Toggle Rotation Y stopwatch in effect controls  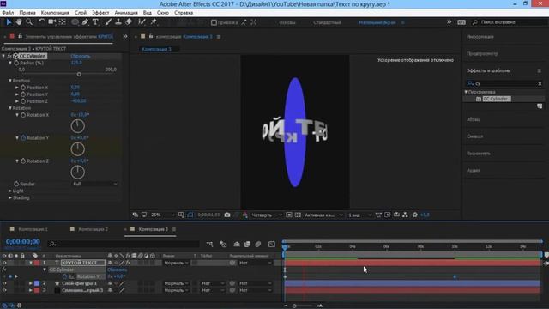[23, 138]
